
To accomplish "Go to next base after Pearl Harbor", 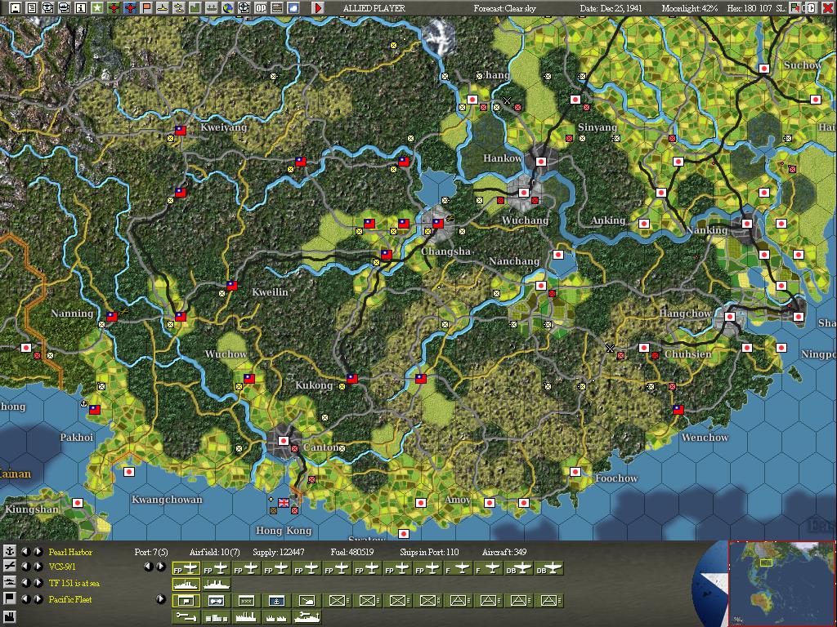I will 38,552.
